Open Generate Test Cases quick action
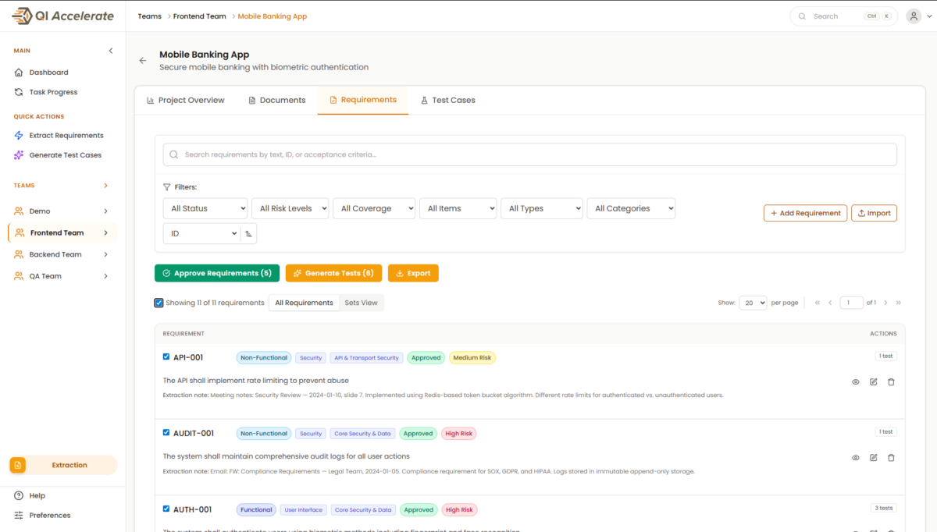937x532 pixels. click(65, 155)
